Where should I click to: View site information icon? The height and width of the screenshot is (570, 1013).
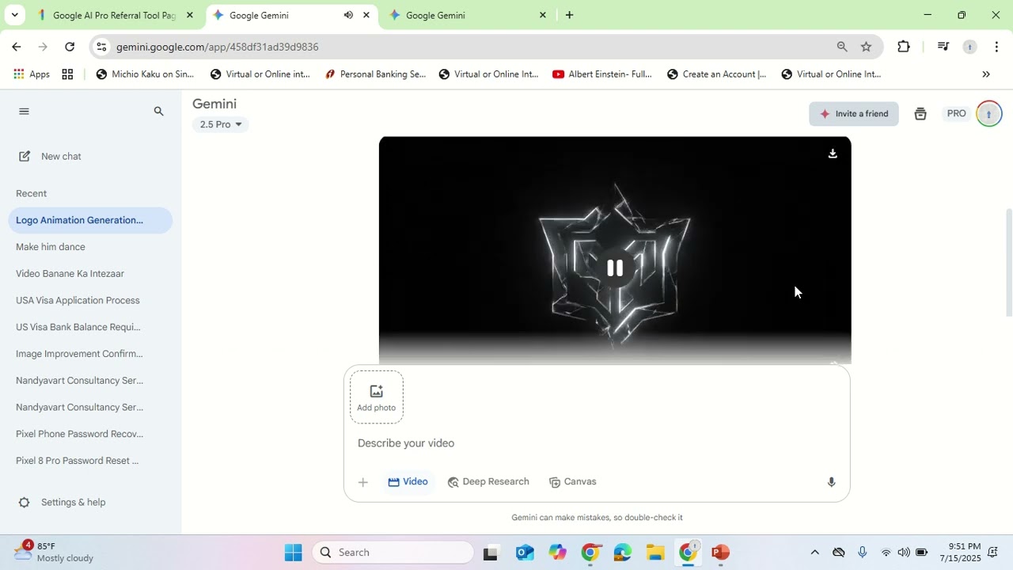pos(101,47)
